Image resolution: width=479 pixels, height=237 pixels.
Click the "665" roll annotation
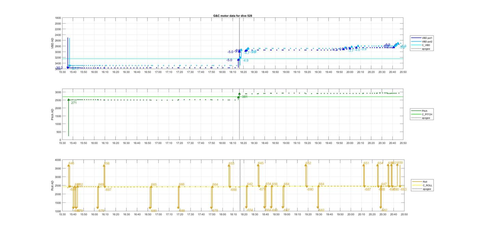click(x=154, y=185)
